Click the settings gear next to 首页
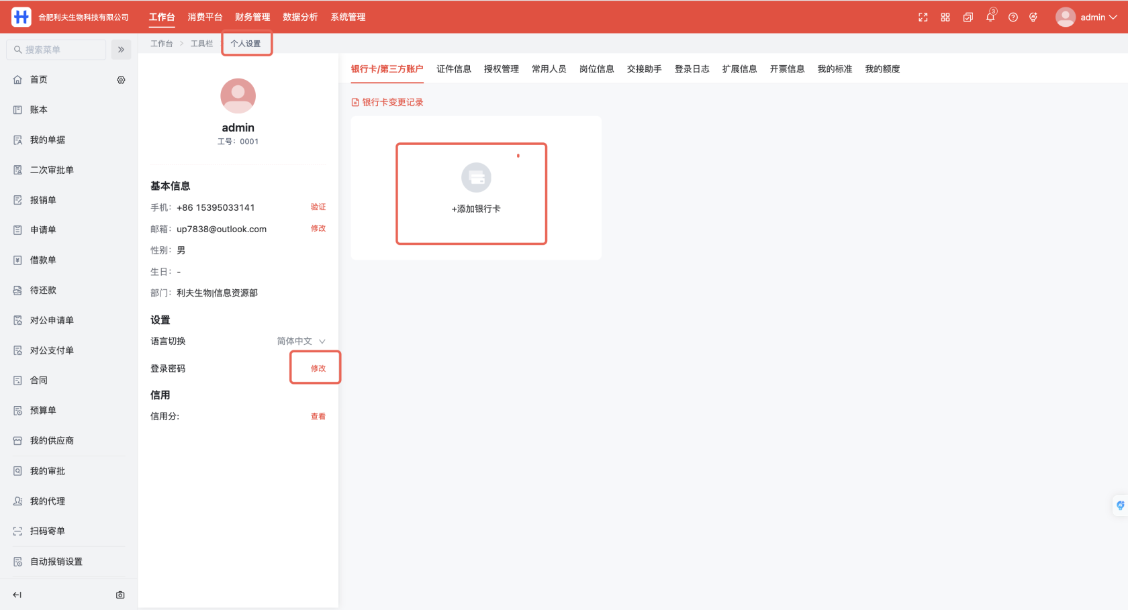1128x610 pixels. click(x=121, y=79)
